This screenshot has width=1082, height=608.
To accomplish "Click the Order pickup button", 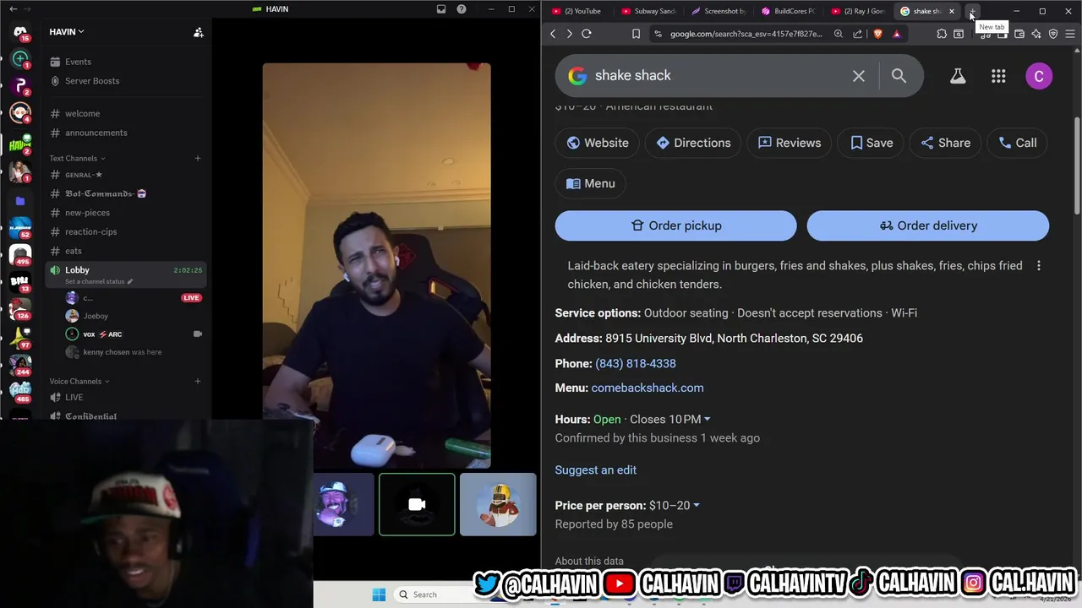I will pyautogui.click(x=676, y=225).
